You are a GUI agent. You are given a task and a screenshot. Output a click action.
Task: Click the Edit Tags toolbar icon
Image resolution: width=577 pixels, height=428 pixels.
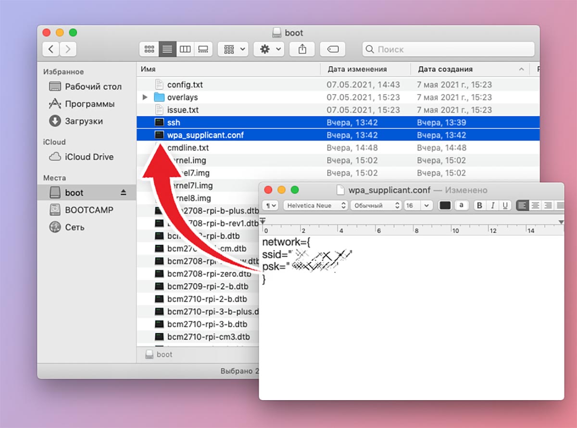pos(333,49)
